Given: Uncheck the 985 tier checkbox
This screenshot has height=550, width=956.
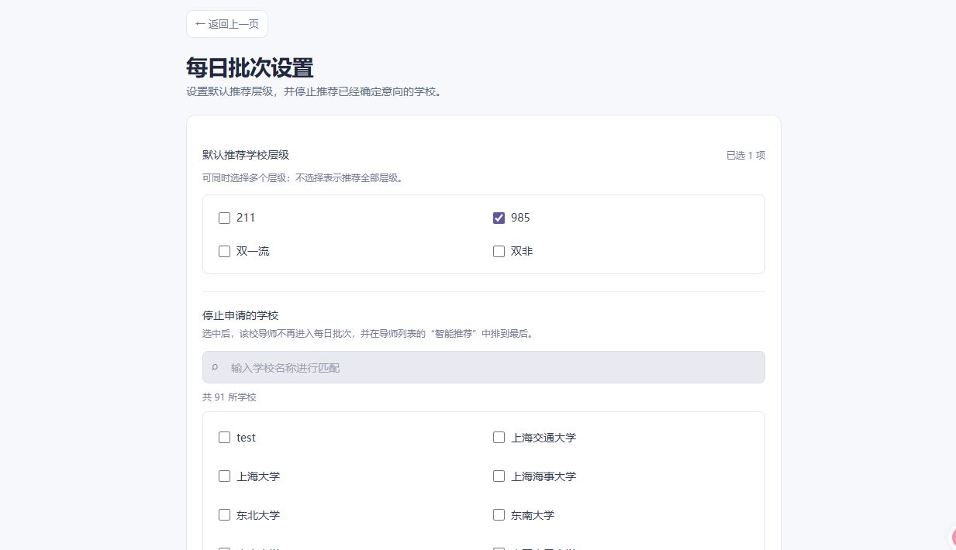Looking at the screenshot, I should [499, 218].
